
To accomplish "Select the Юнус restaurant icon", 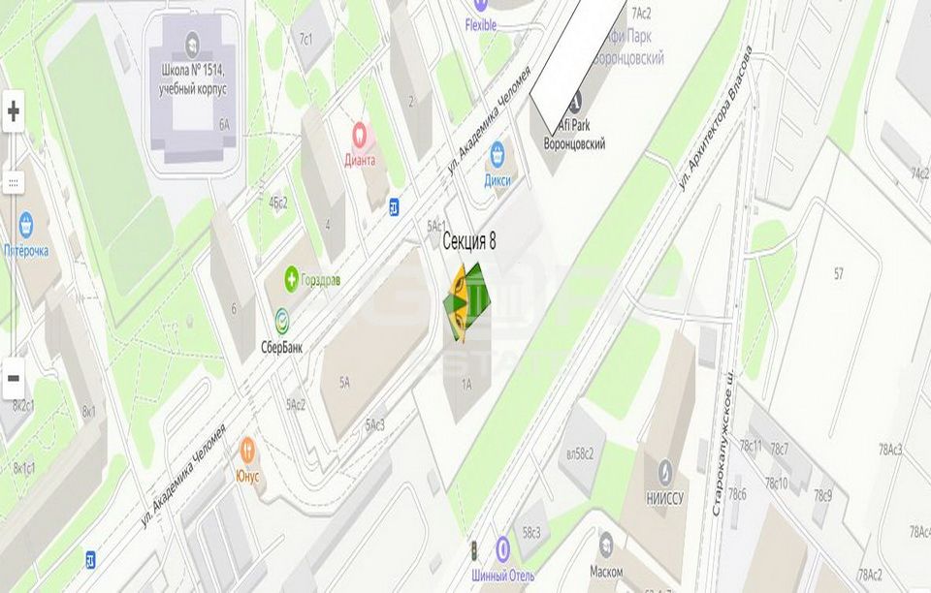I will [x=247, y=451].
